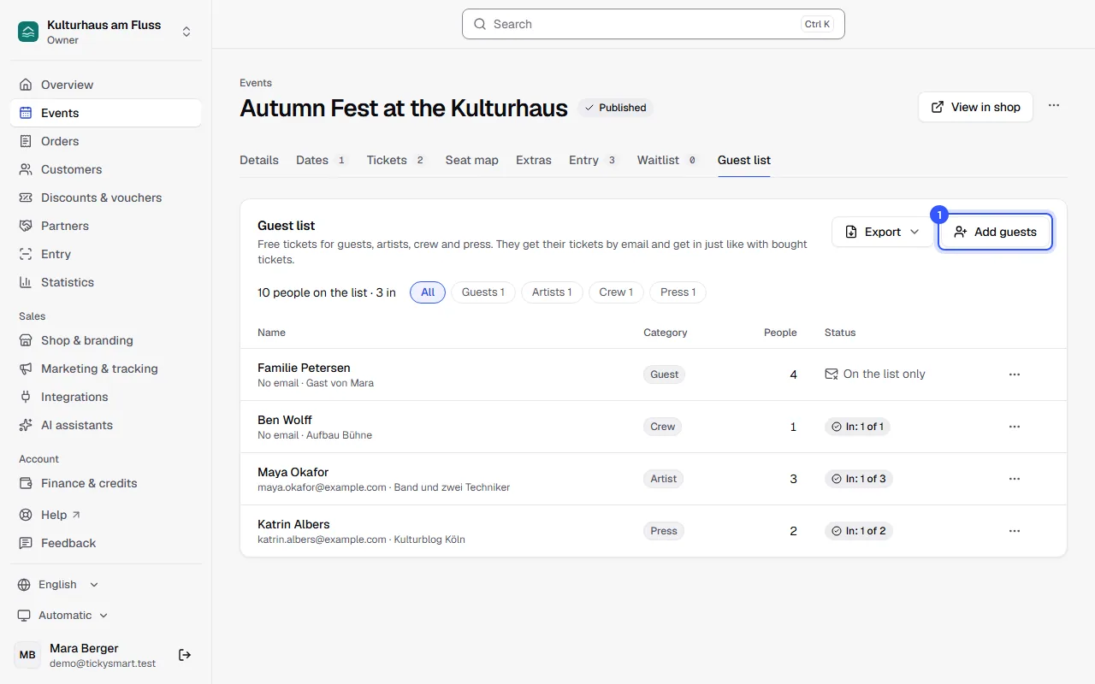
Task: Switch to the Waitlist tab
Action: tap(668, 160)
